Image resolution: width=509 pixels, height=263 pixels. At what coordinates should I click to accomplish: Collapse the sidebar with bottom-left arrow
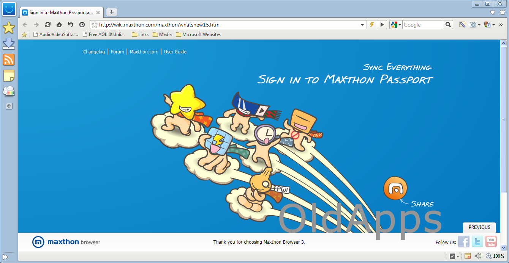click(6, 257)
